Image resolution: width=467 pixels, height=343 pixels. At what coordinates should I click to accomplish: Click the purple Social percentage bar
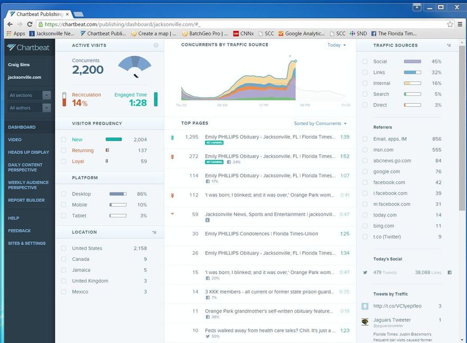click(413, 62)
